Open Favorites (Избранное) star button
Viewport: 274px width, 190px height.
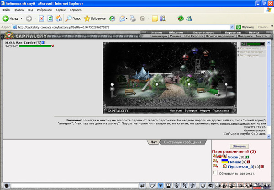pos(95,18)
